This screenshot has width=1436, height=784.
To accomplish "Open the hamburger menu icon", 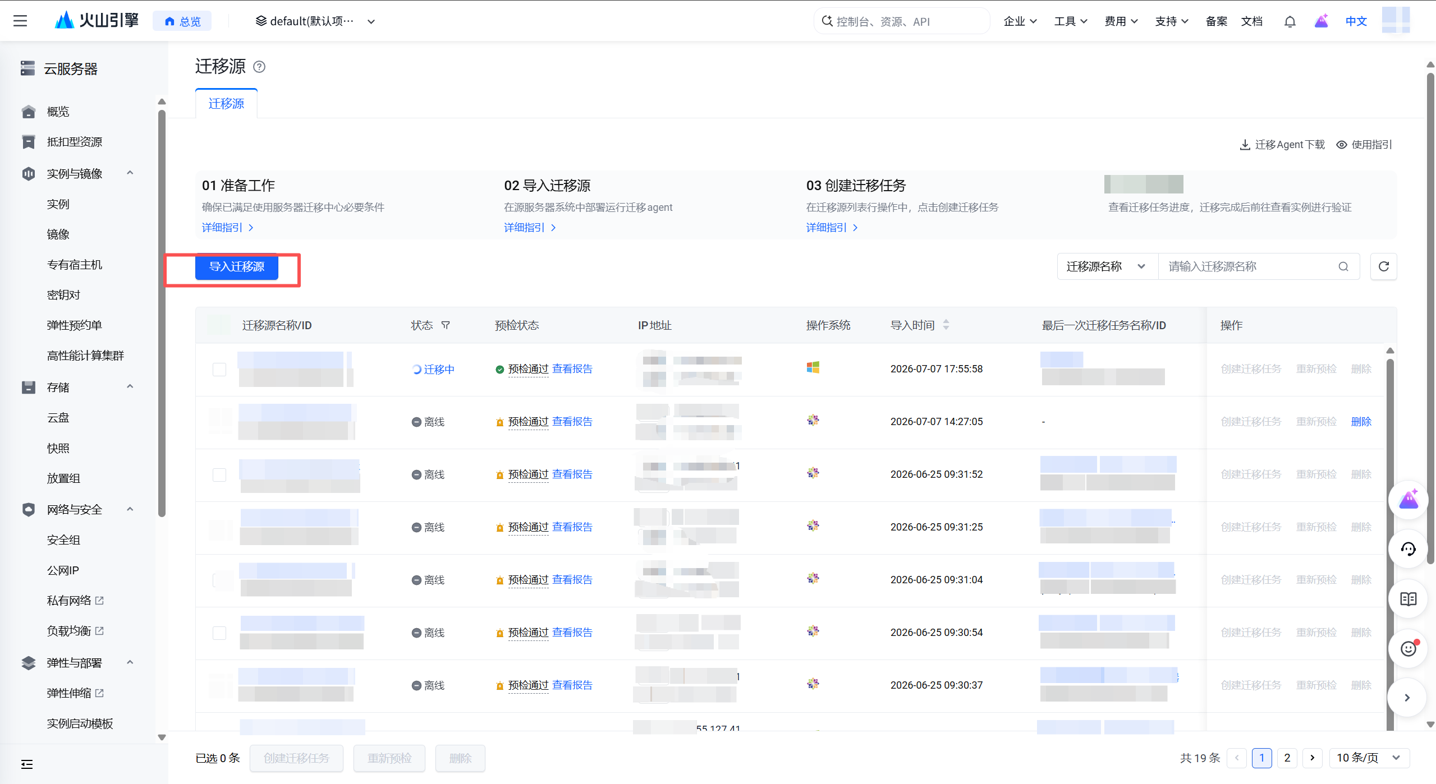I will [x=20, y=21].
